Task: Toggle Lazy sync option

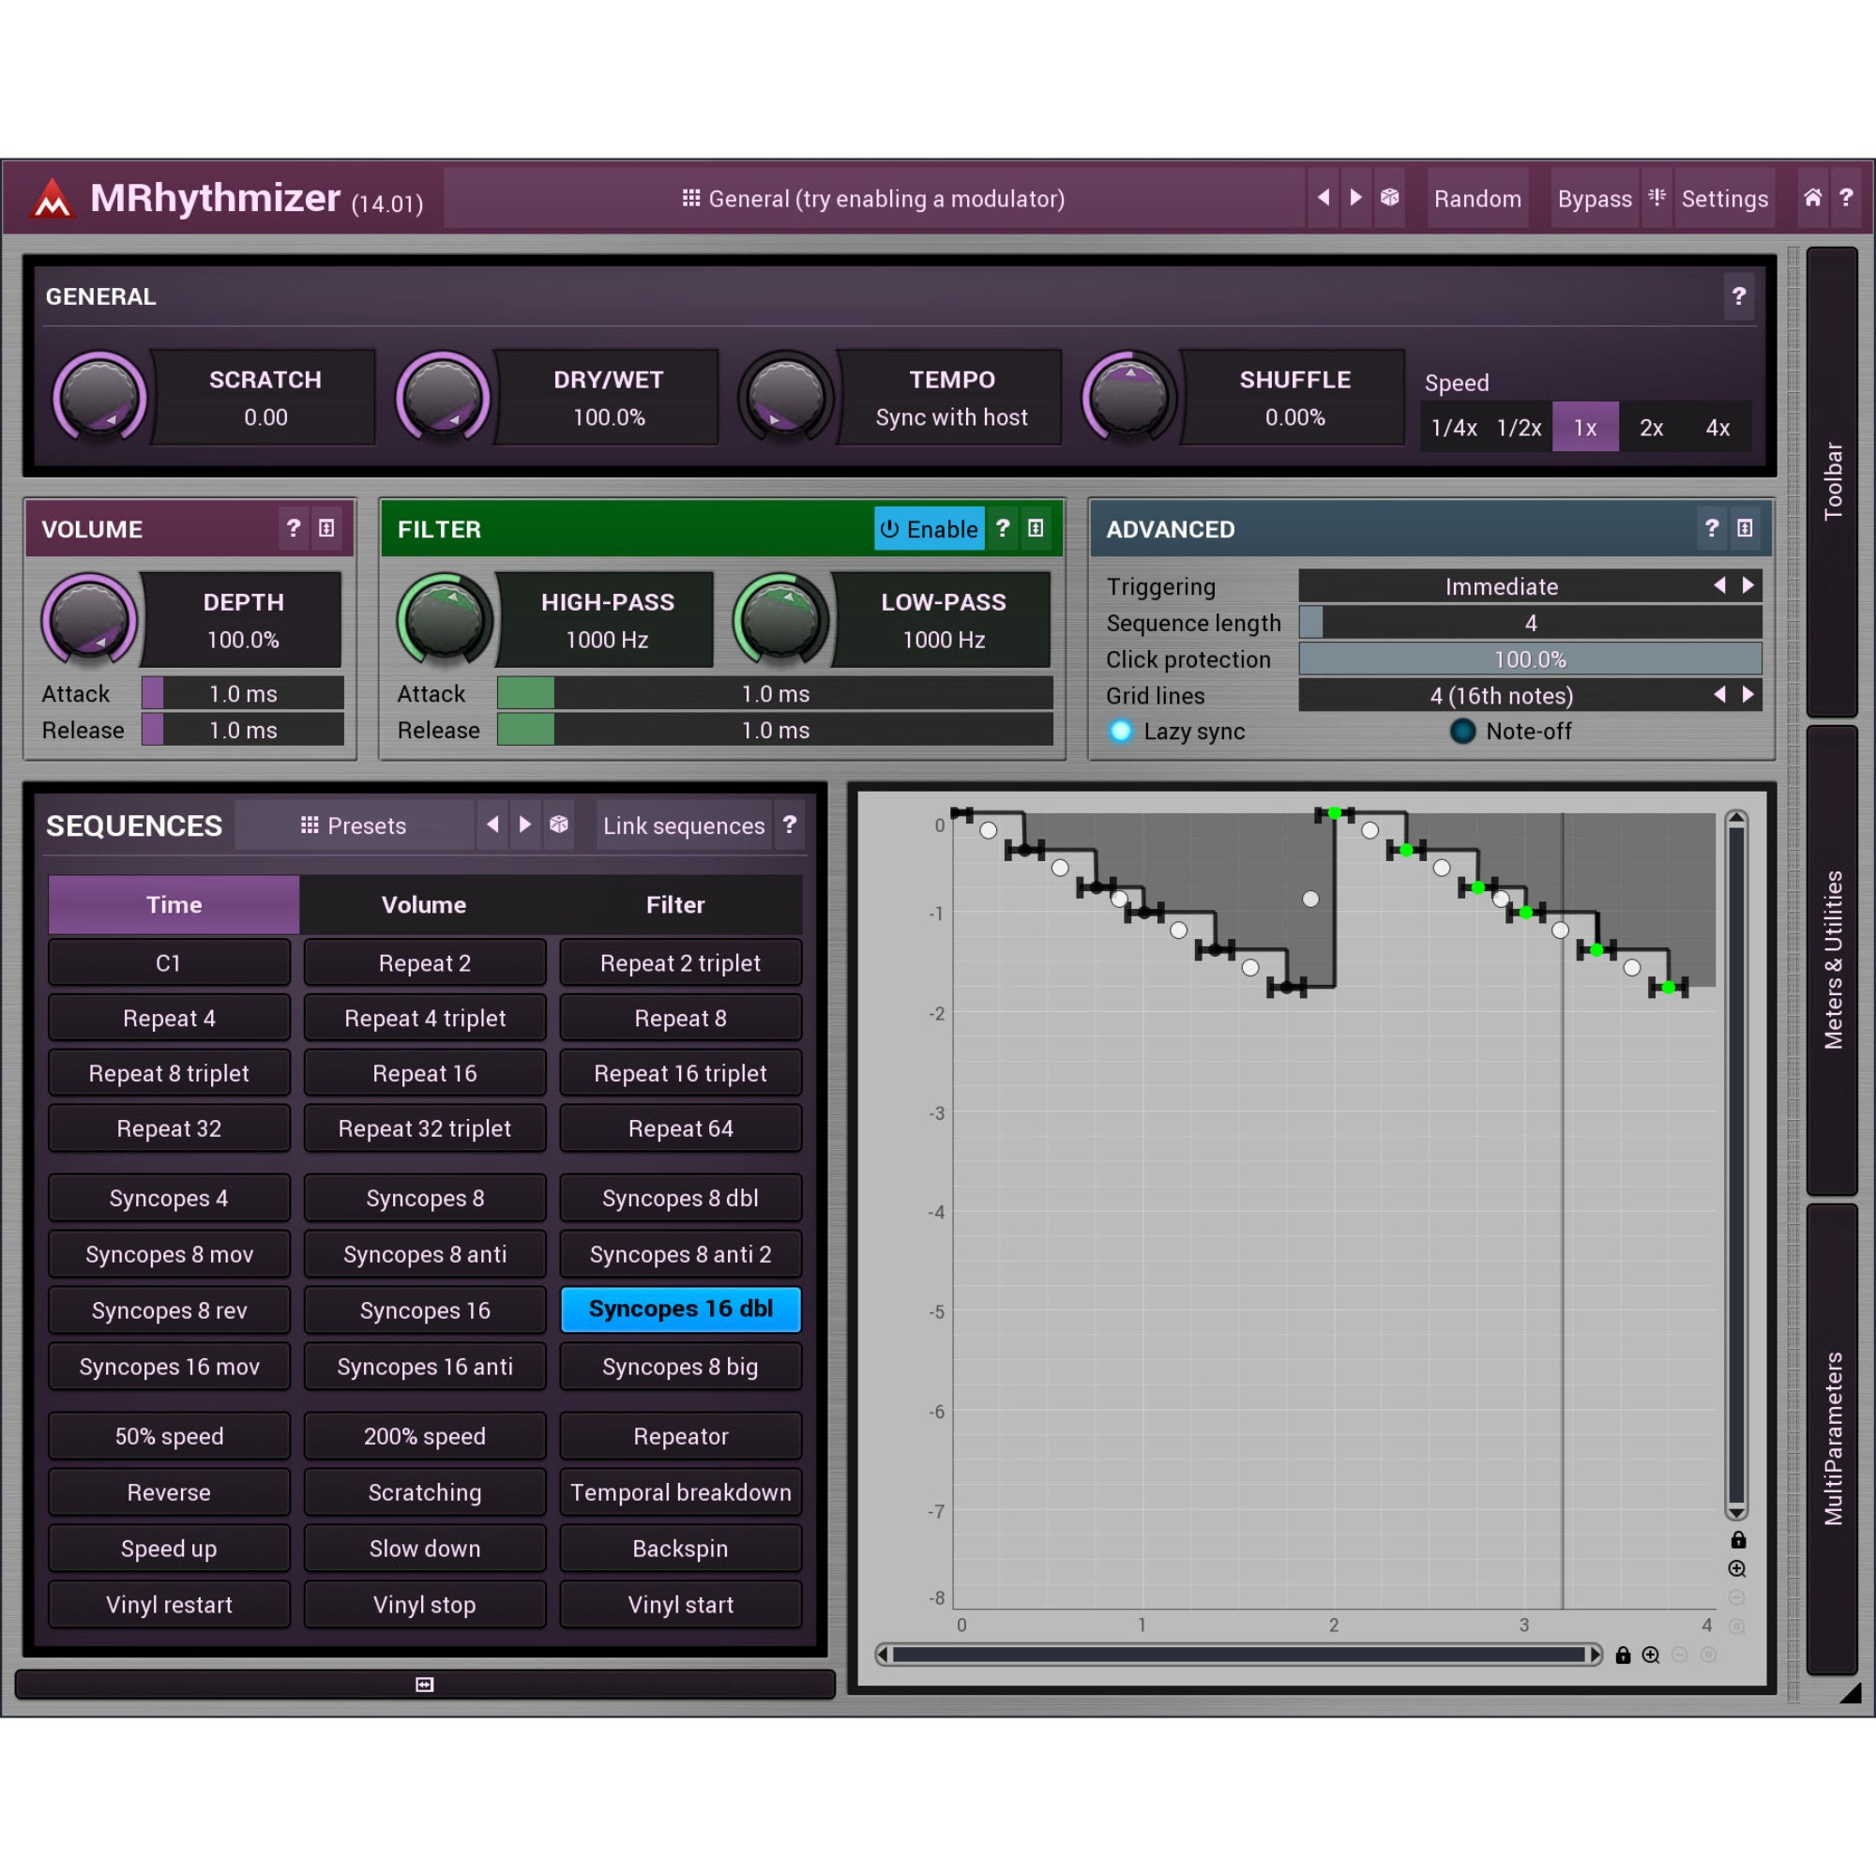Action: (1177, 732)
